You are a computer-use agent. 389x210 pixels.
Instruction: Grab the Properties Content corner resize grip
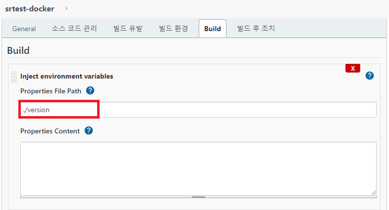tap(373, 193)
